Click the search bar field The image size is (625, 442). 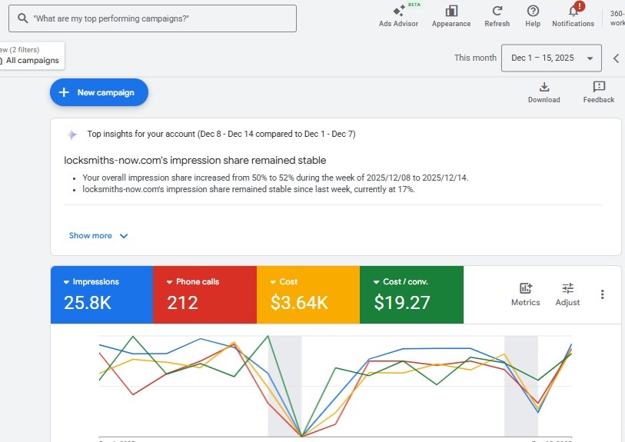click(152, 18)
